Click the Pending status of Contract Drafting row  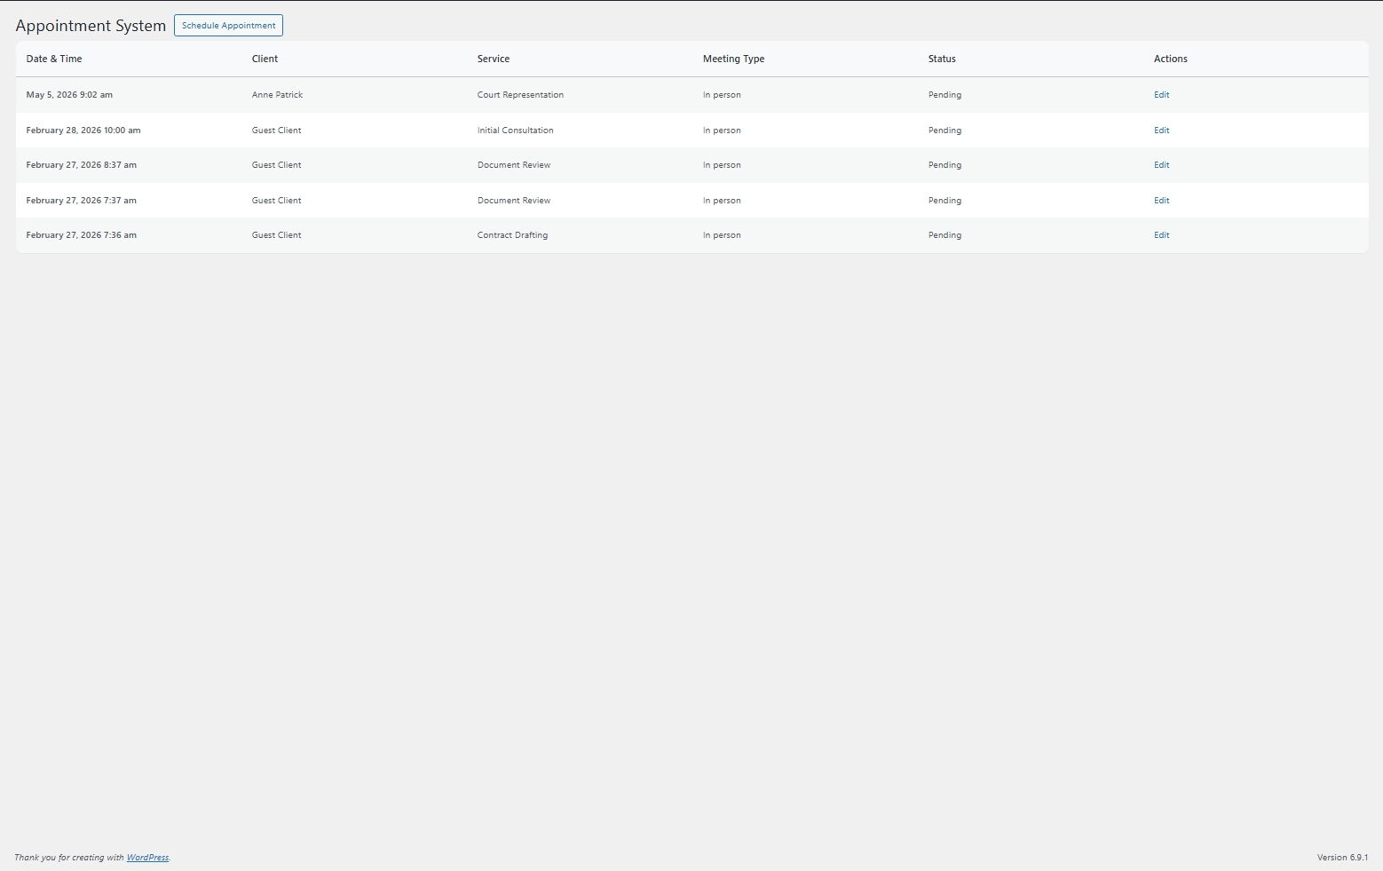pos(944,235)
